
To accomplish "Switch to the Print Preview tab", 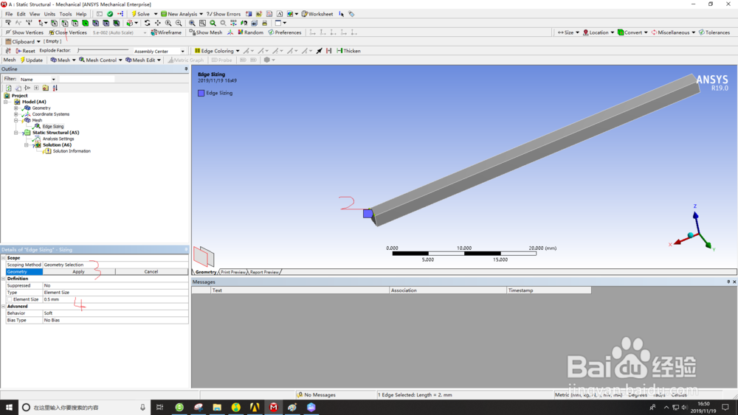I will pos(233,272).
